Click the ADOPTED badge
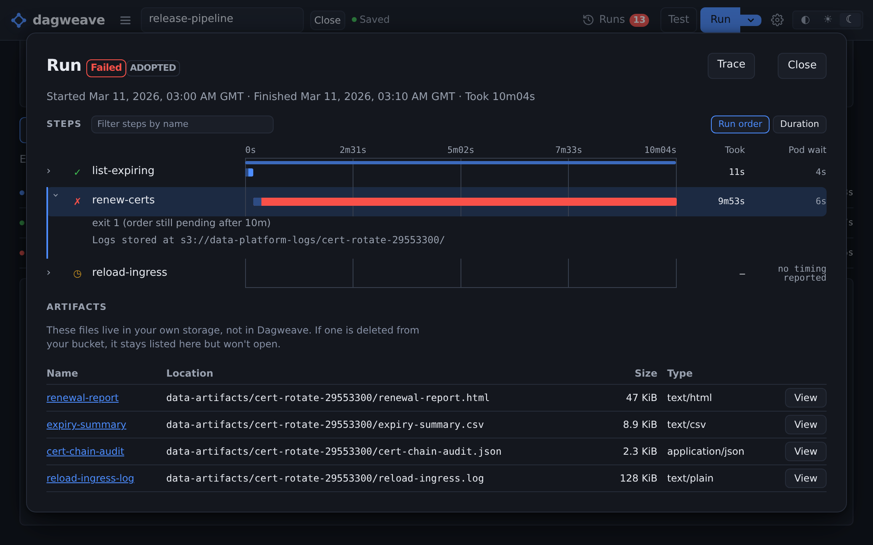 tap(153, 68)
